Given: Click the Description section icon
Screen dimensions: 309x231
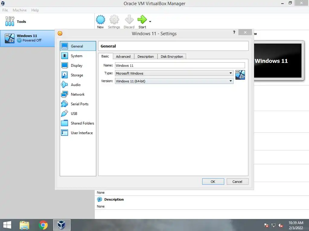Looking at the screenshot, I should click(100, 199).
